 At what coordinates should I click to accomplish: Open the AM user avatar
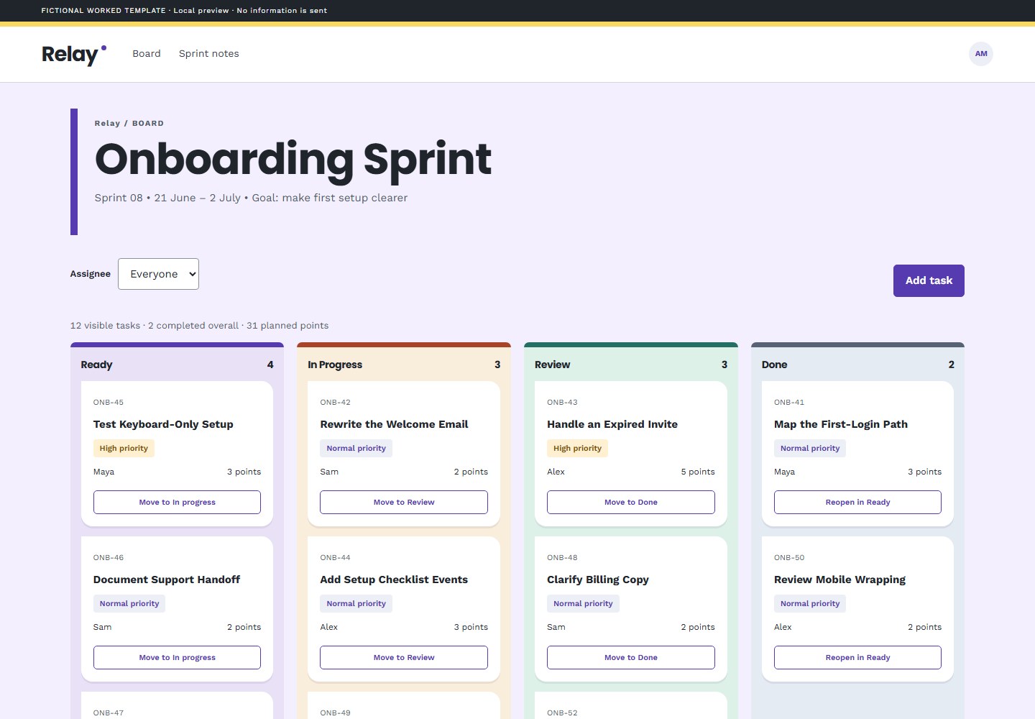[981, 54]
